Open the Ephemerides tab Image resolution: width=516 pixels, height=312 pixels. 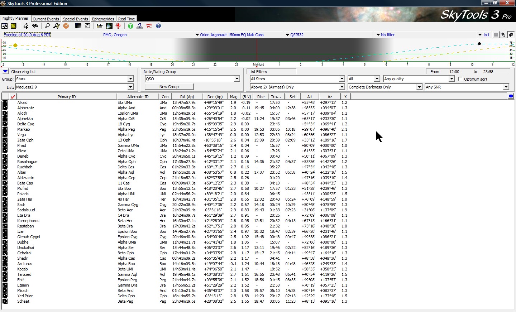(103, 19)
